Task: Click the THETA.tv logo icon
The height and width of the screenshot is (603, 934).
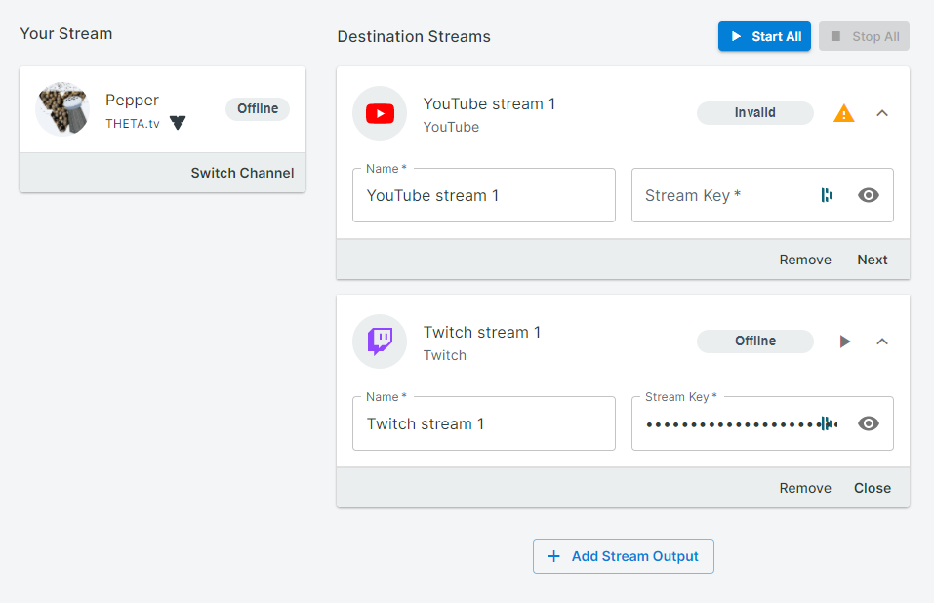Action: (x=178, y=123)
